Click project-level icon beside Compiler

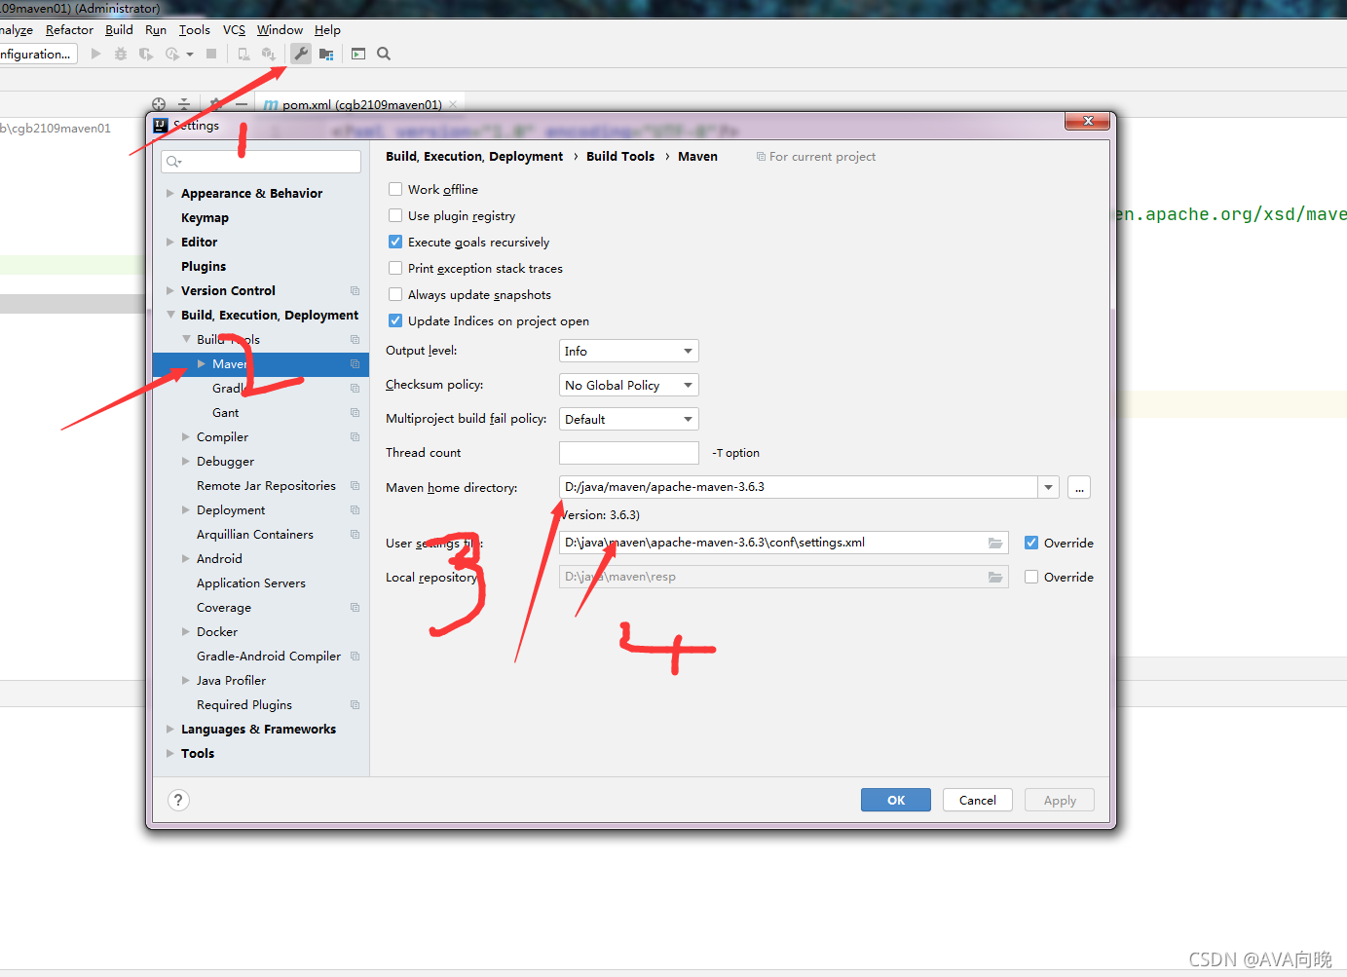coord(355,436)
